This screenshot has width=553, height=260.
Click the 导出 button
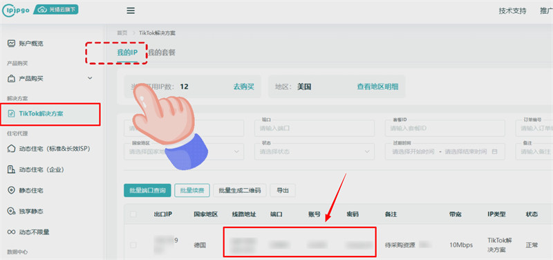[283, 190]
